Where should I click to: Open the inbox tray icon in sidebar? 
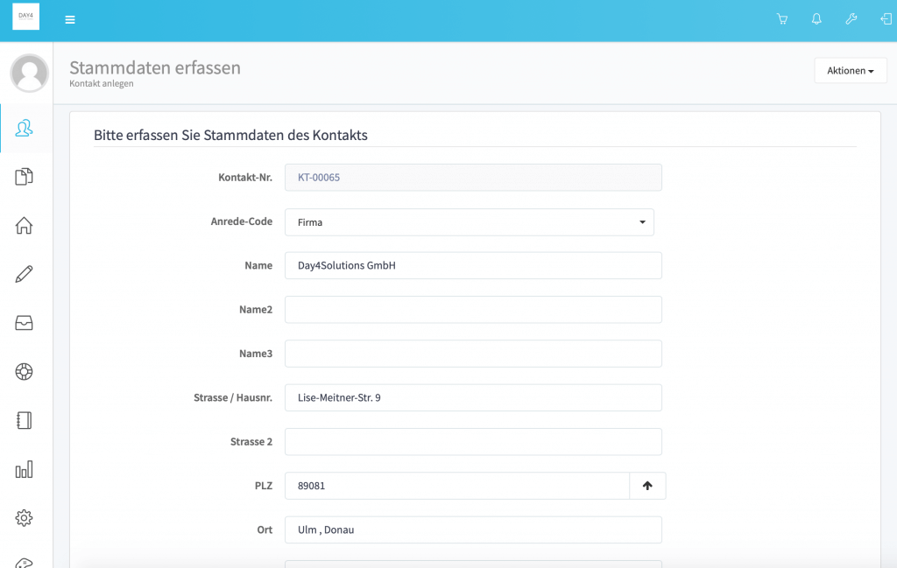point(25,323)
